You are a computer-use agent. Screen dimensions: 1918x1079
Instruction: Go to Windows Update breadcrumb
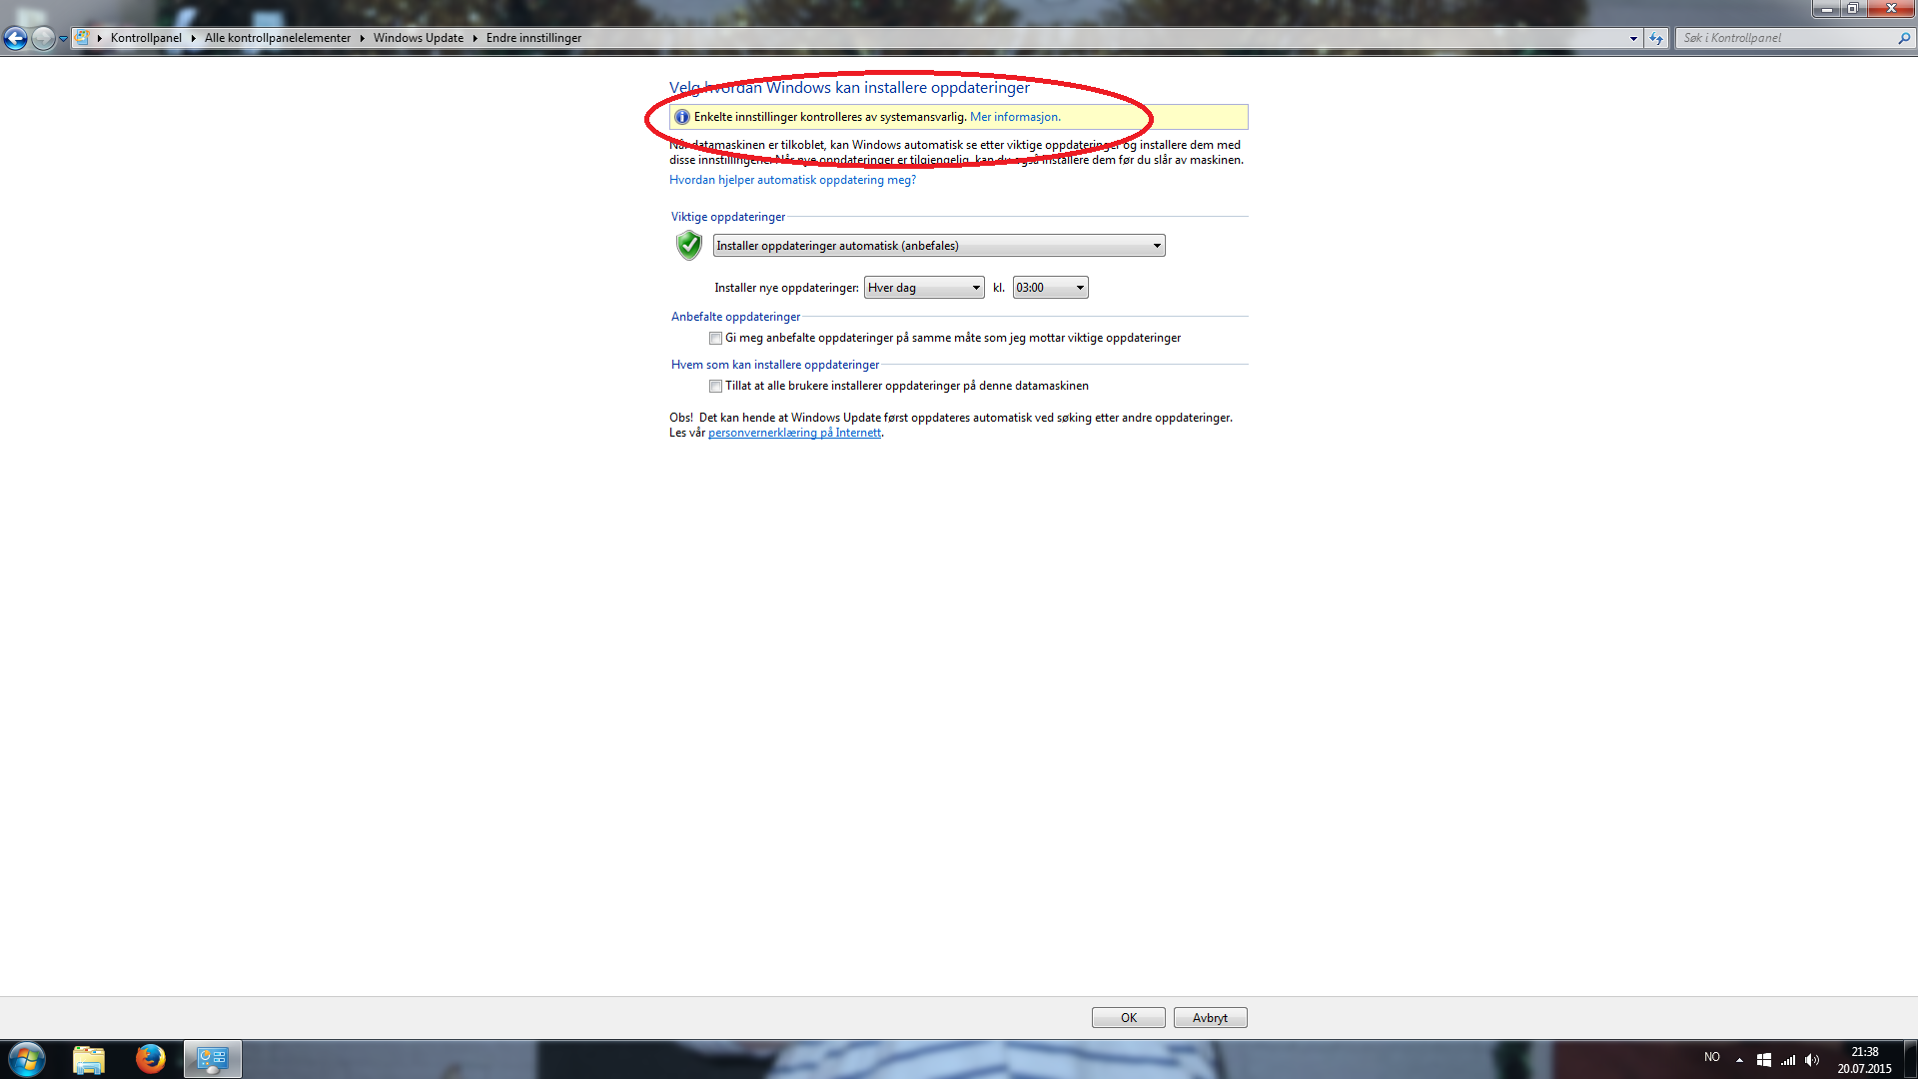coord(419,38)
